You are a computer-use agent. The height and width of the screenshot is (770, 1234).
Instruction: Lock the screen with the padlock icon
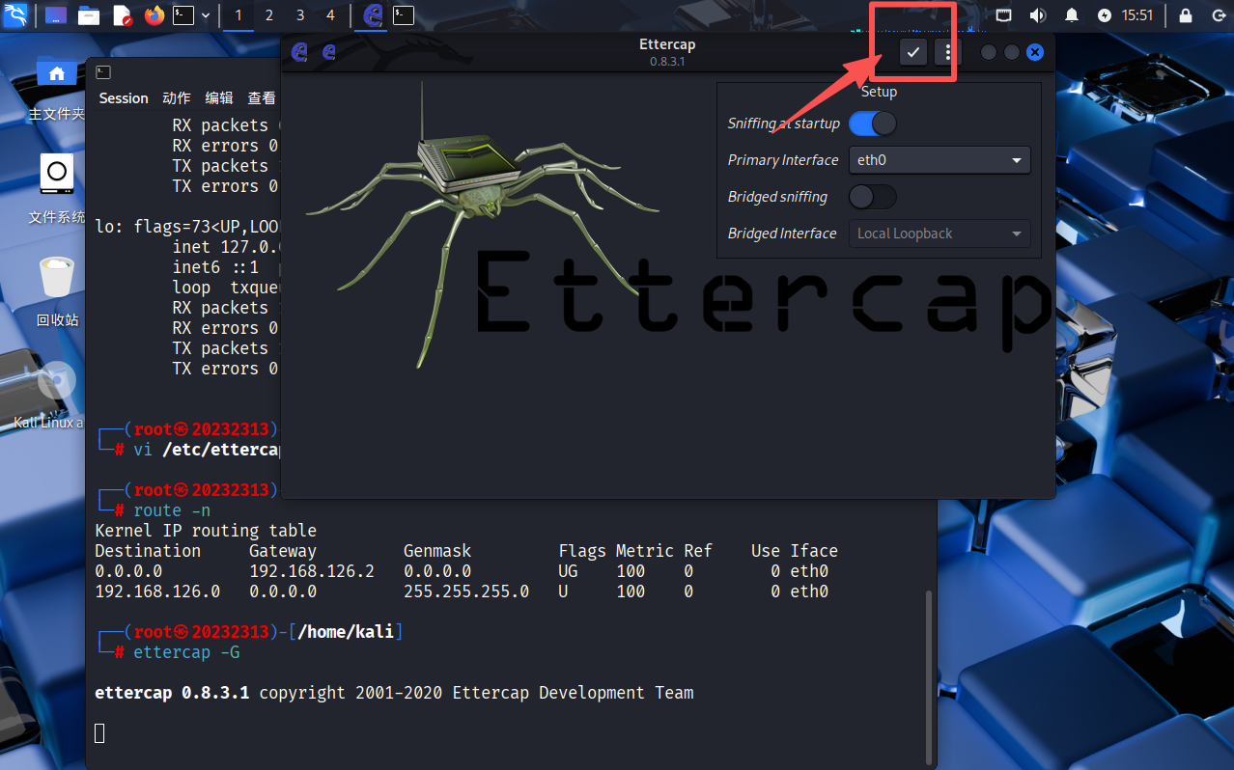[1187, 15]
